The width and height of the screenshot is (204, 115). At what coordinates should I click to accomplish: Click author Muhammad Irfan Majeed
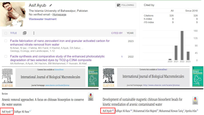[145, 111]
